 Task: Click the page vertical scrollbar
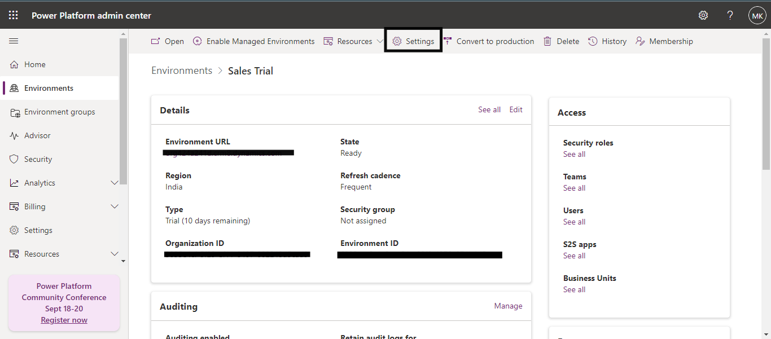click(x=766, y=113)
